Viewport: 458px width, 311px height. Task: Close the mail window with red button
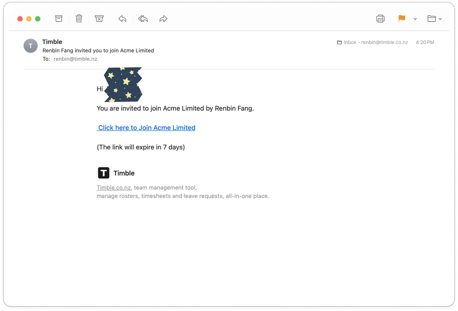coord(20,19)
